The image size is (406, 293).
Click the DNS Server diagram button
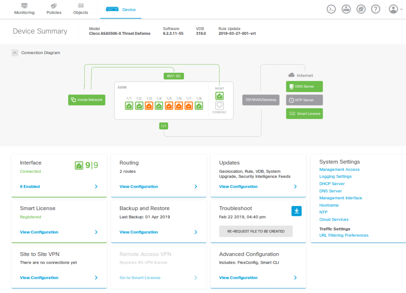pos(304,87)
